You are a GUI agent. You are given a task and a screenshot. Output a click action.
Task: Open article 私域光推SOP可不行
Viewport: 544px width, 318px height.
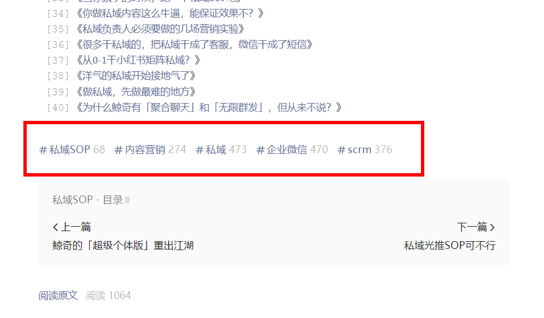pos(450,246)
